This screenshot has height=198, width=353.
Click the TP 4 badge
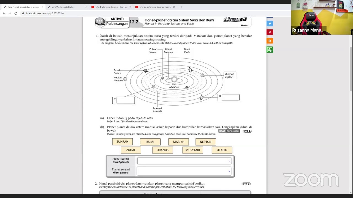click(x=247, y=131)
